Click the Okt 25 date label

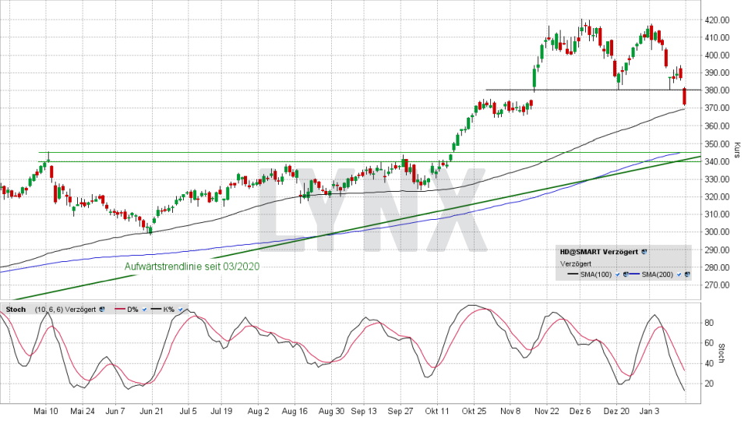[474, 411]
